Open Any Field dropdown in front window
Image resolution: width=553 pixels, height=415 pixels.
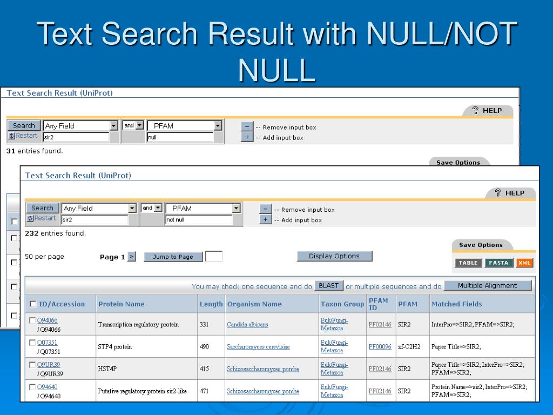(132, 208)
